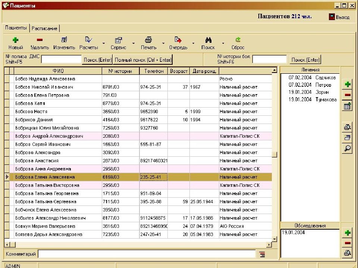Viewport: 358px width, 268px height.
Task: Click the patient table's vertical scrollbar up arrow
Action: tap(274, 70)
